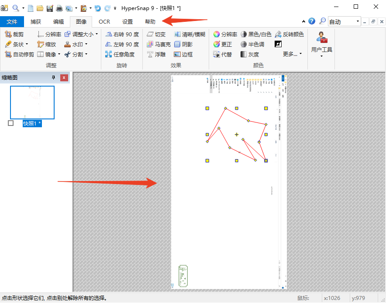Apply Grayscale (灰度) to image
The height and width of the screenshot is (303, 386).
pos(250,55)
